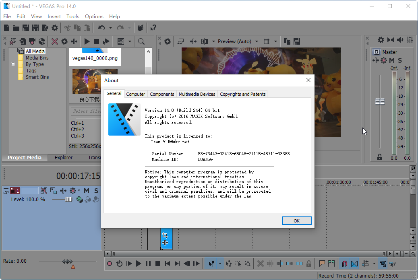Toggle Mute on Master bus

click(x=391, y=60)
